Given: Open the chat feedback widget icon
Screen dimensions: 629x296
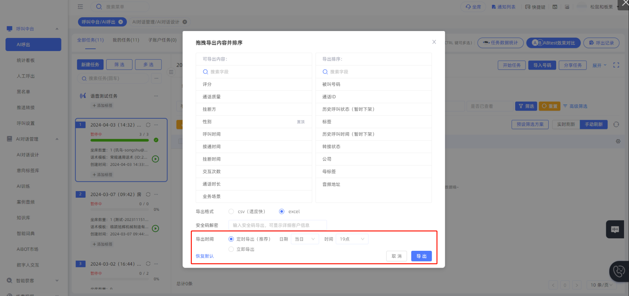Looking at the screenshot, I should 615,229.
